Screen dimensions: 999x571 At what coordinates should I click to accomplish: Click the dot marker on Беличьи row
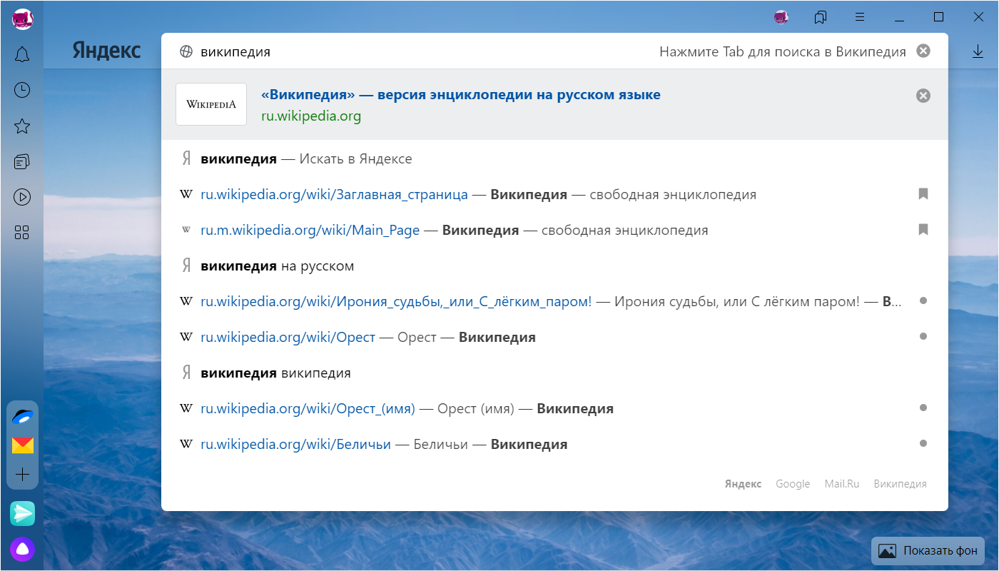[x=923, y=443]
